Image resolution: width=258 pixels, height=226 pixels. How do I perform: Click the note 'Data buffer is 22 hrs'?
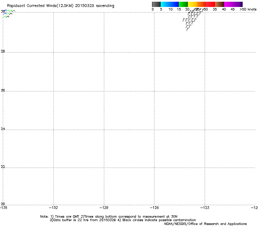71,220
